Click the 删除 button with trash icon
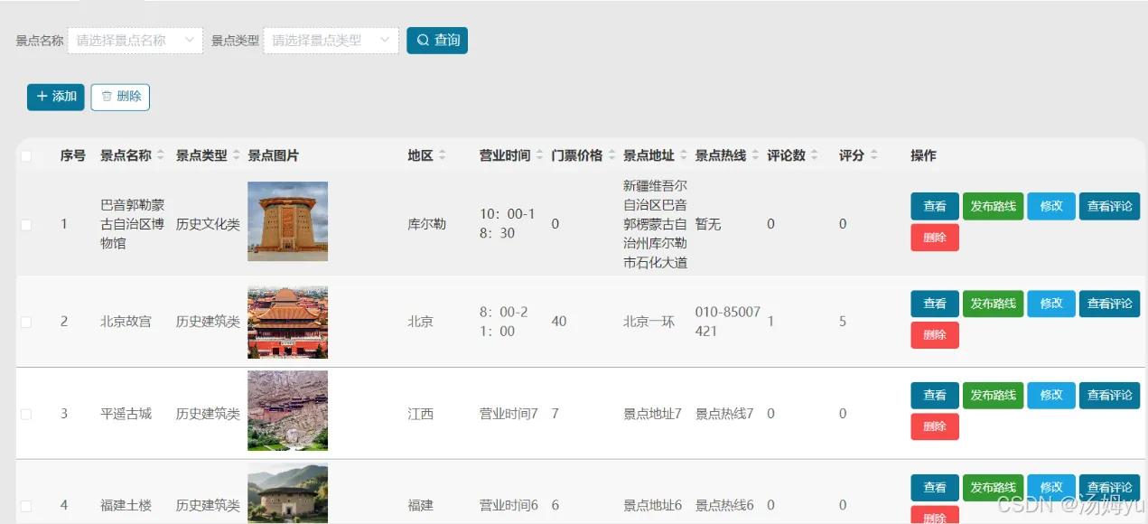Screen dimensions: 1148x524 pyautogui.click(x=120, y=97)
